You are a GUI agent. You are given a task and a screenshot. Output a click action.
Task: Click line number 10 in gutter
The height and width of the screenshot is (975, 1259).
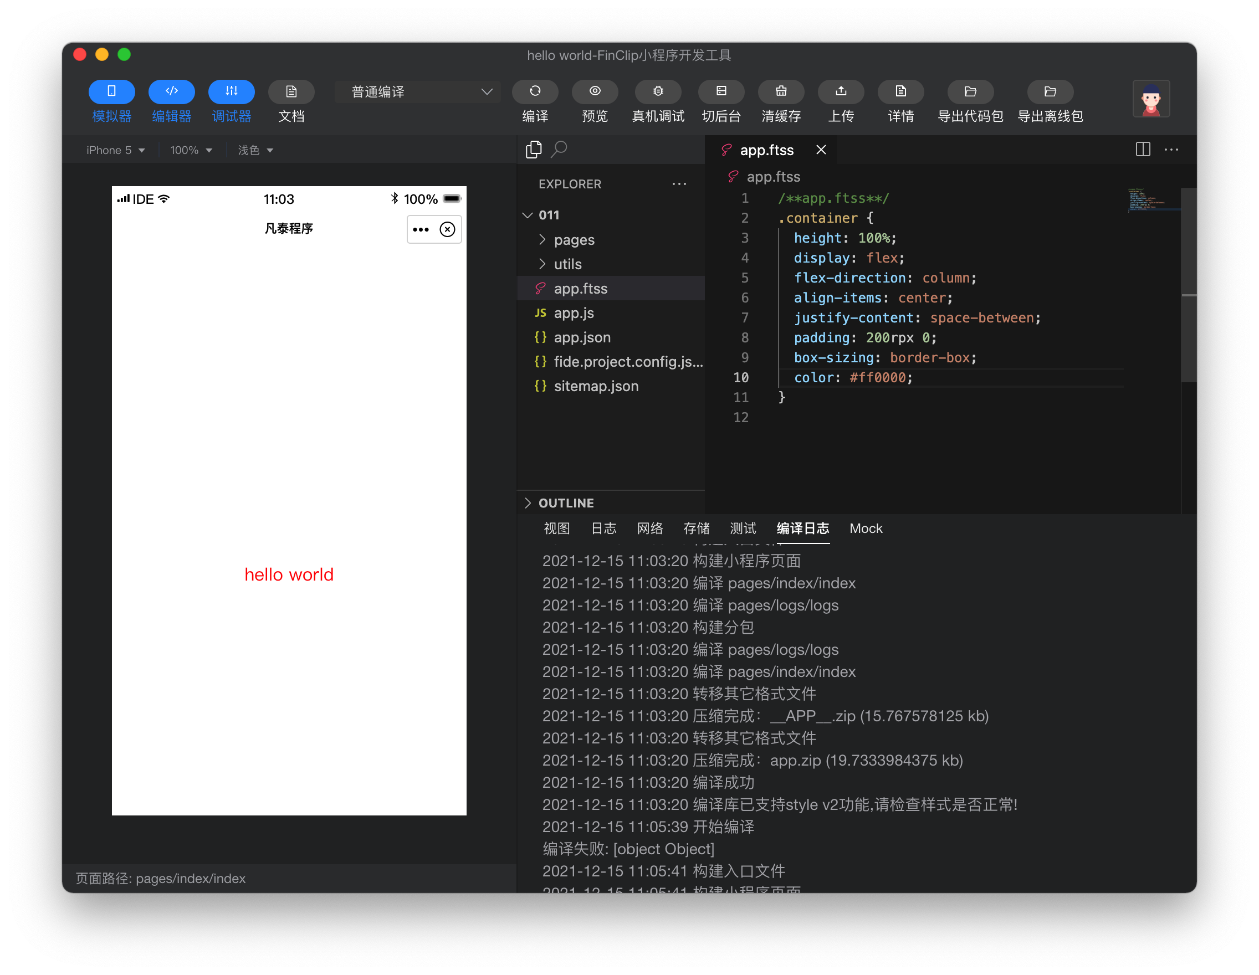(741, 378)
